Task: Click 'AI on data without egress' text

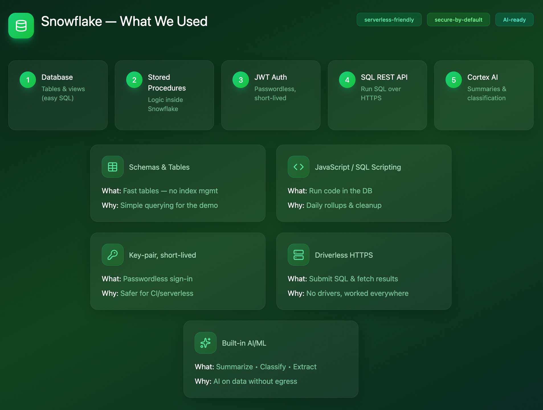Action: pyautogui.click(x=255, y=381)
